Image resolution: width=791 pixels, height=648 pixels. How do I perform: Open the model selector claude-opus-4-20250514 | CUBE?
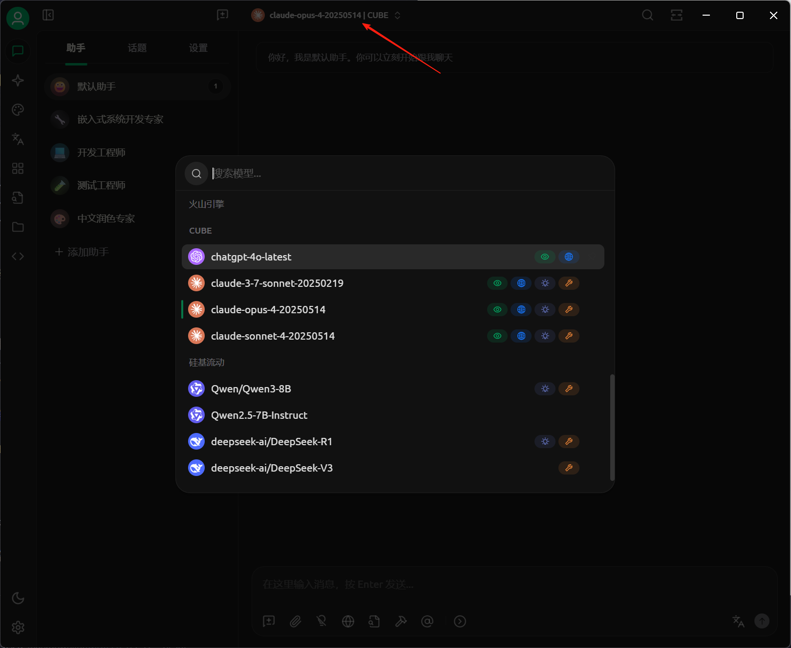tap(326, 15)
